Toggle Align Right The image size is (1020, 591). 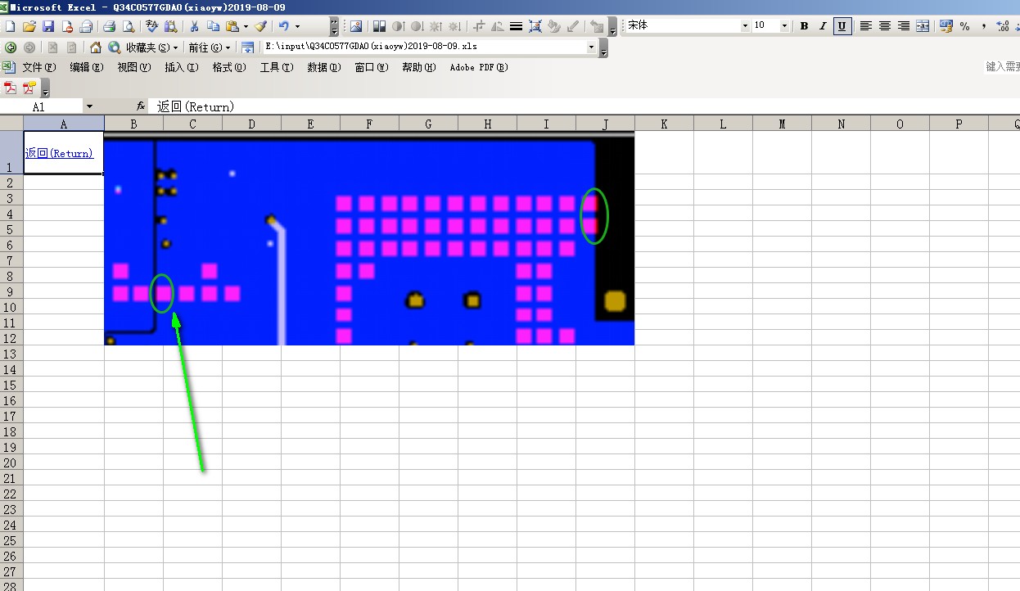[903, 26]
